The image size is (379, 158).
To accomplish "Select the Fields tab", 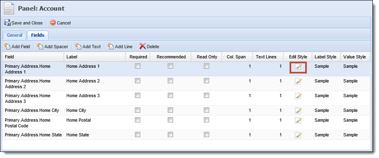I will [38, 35].
